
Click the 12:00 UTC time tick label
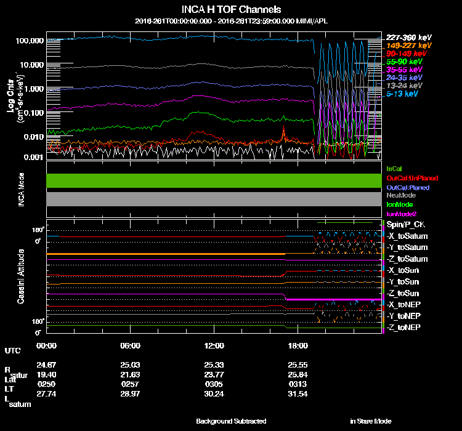pos(214,345)
